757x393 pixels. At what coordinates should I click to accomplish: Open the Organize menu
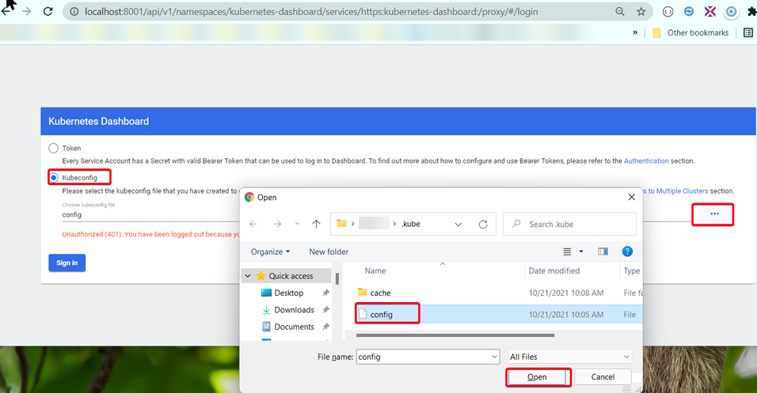(270, 251)
